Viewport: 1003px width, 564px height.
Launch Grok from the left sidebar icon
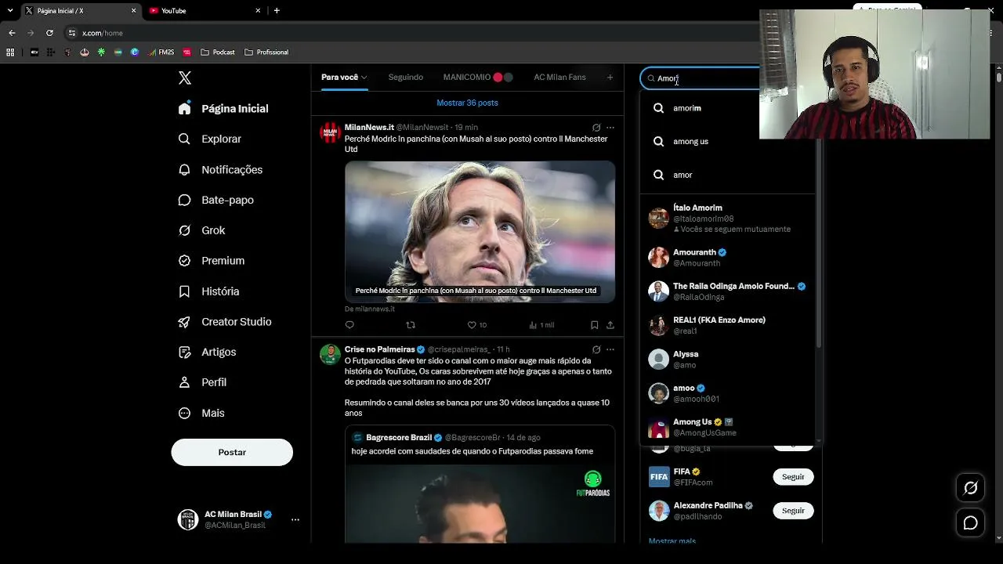[184, 230]
